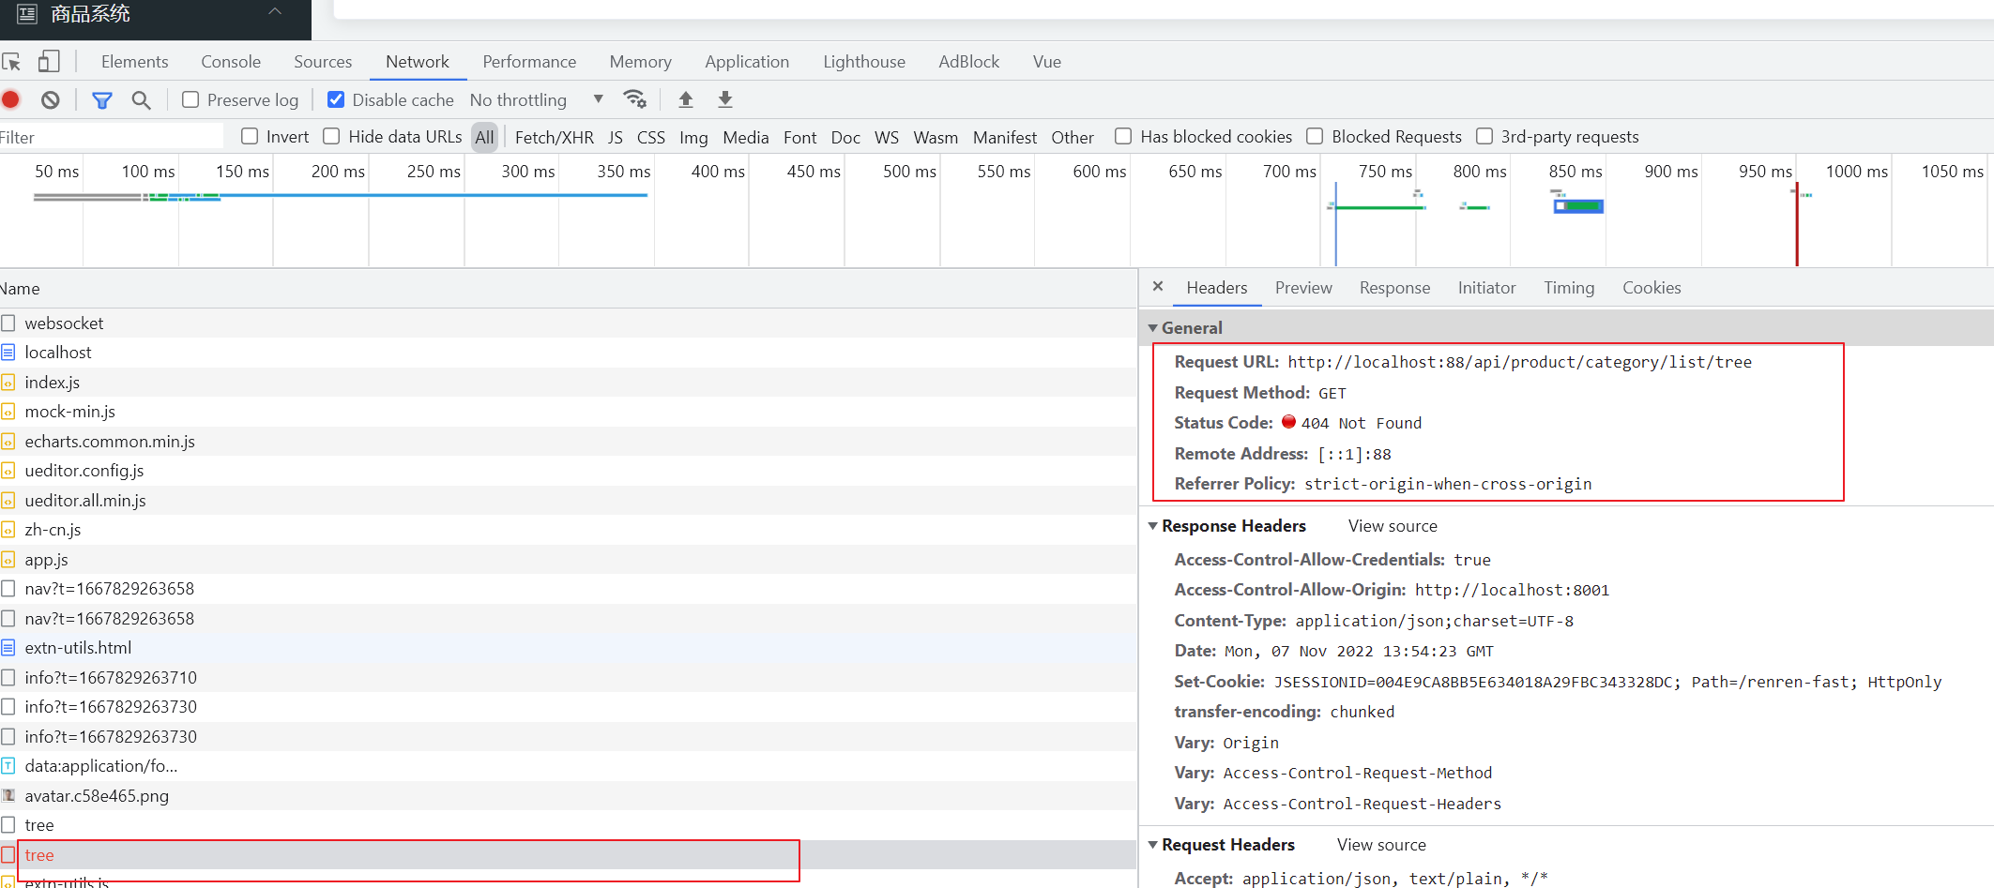The image size is (1994, 888).
Task: Click the data:application/fo... font icon
Action: tap(8, 766)
